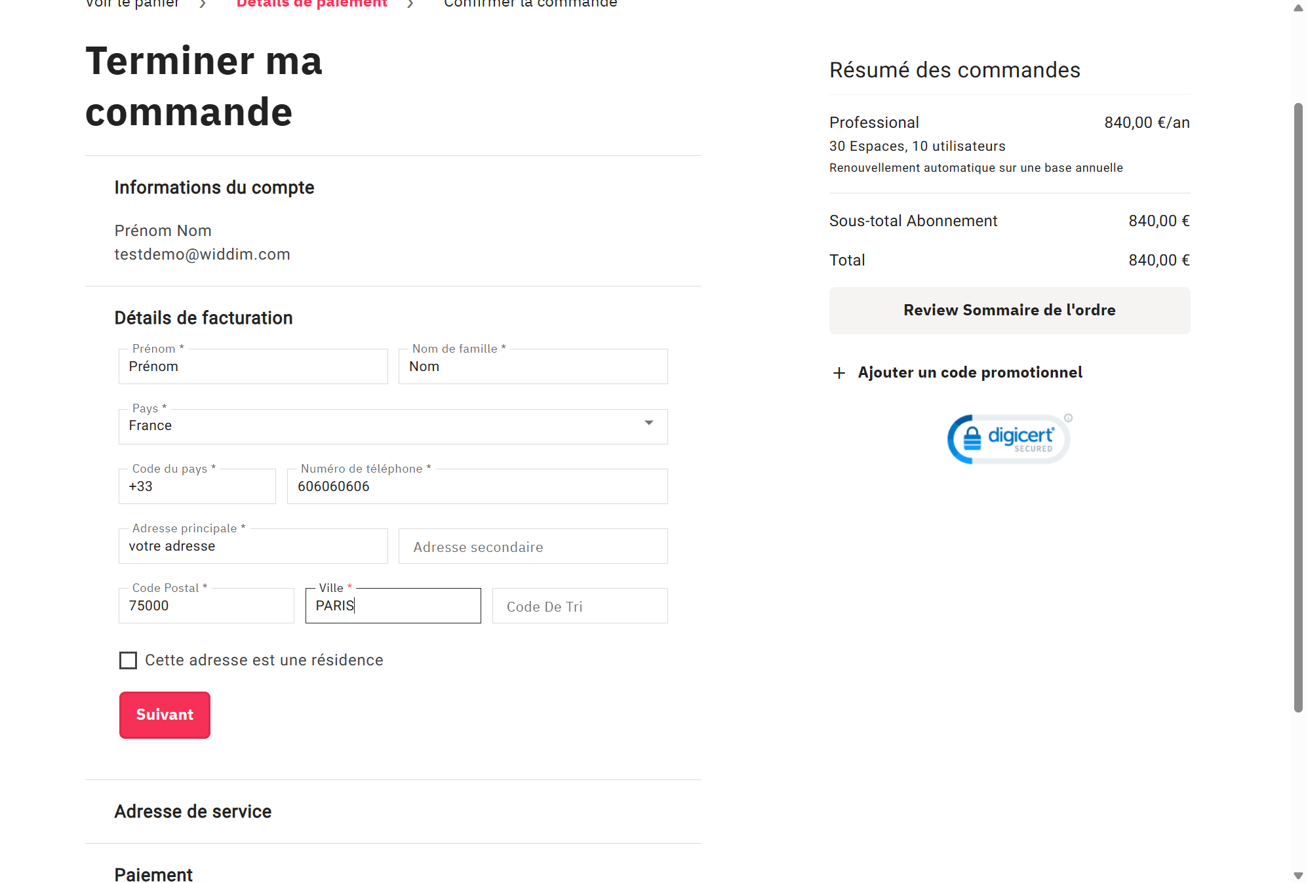Expand the Paiement section
Viewport: 1306px width, 883px height.
153,874
